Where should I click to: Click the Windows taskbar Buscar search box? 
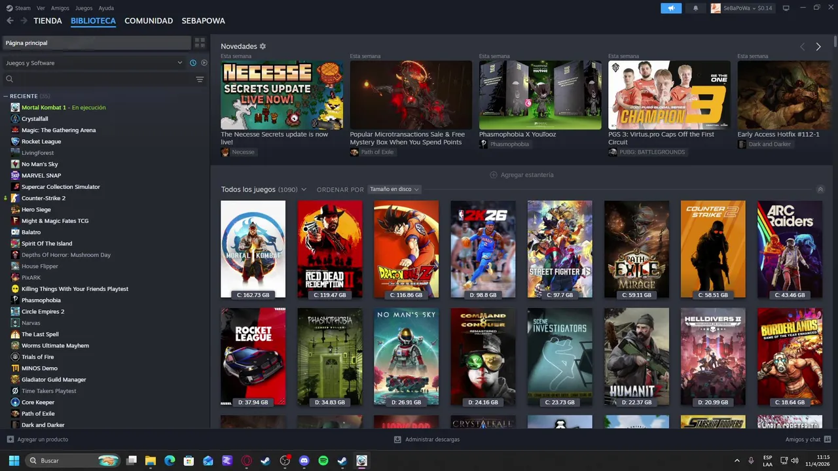(73, 461)
